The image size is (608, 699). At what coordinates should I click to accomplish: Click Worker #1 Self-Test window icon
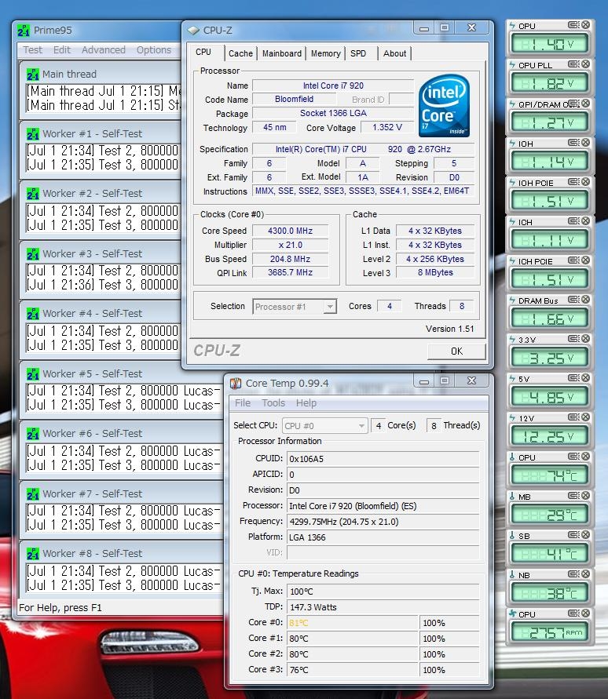point(33,133)
